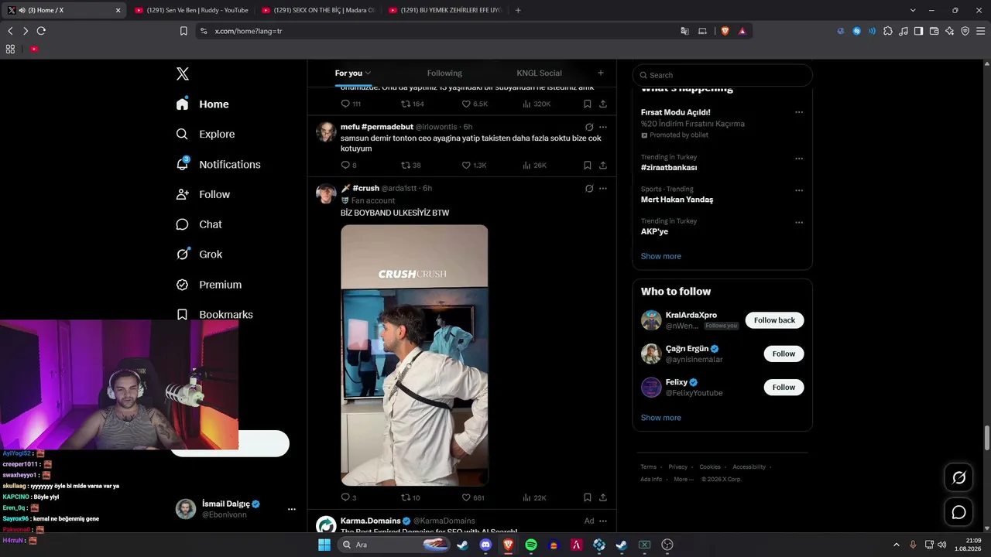Open the tab search dropdown arrow
This screenshot has width=991, height=557.
pyautogui.click(x=913, y=10)
